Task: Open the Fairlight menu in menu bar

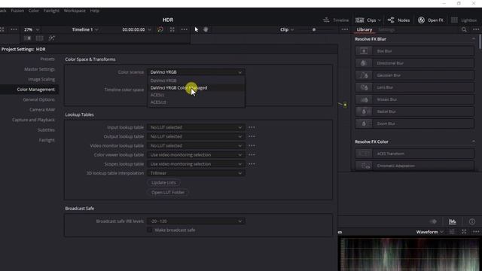Action: point(51,11)
